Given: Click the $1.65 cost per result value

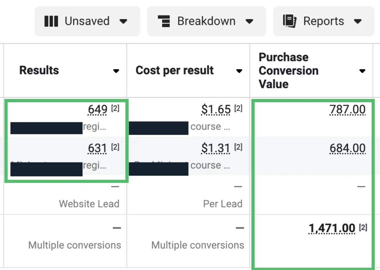Looking at the screenshot, I should (216, 109).
